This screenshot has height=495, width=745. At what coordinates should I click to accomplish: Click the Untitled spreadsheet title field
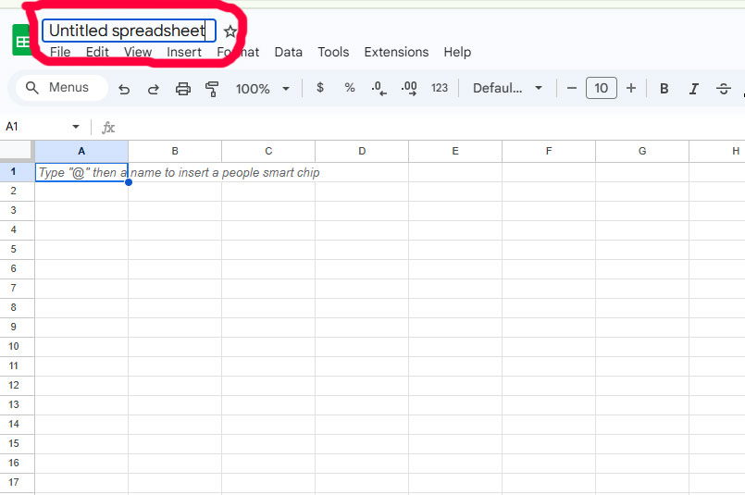(x=129, y=31)
